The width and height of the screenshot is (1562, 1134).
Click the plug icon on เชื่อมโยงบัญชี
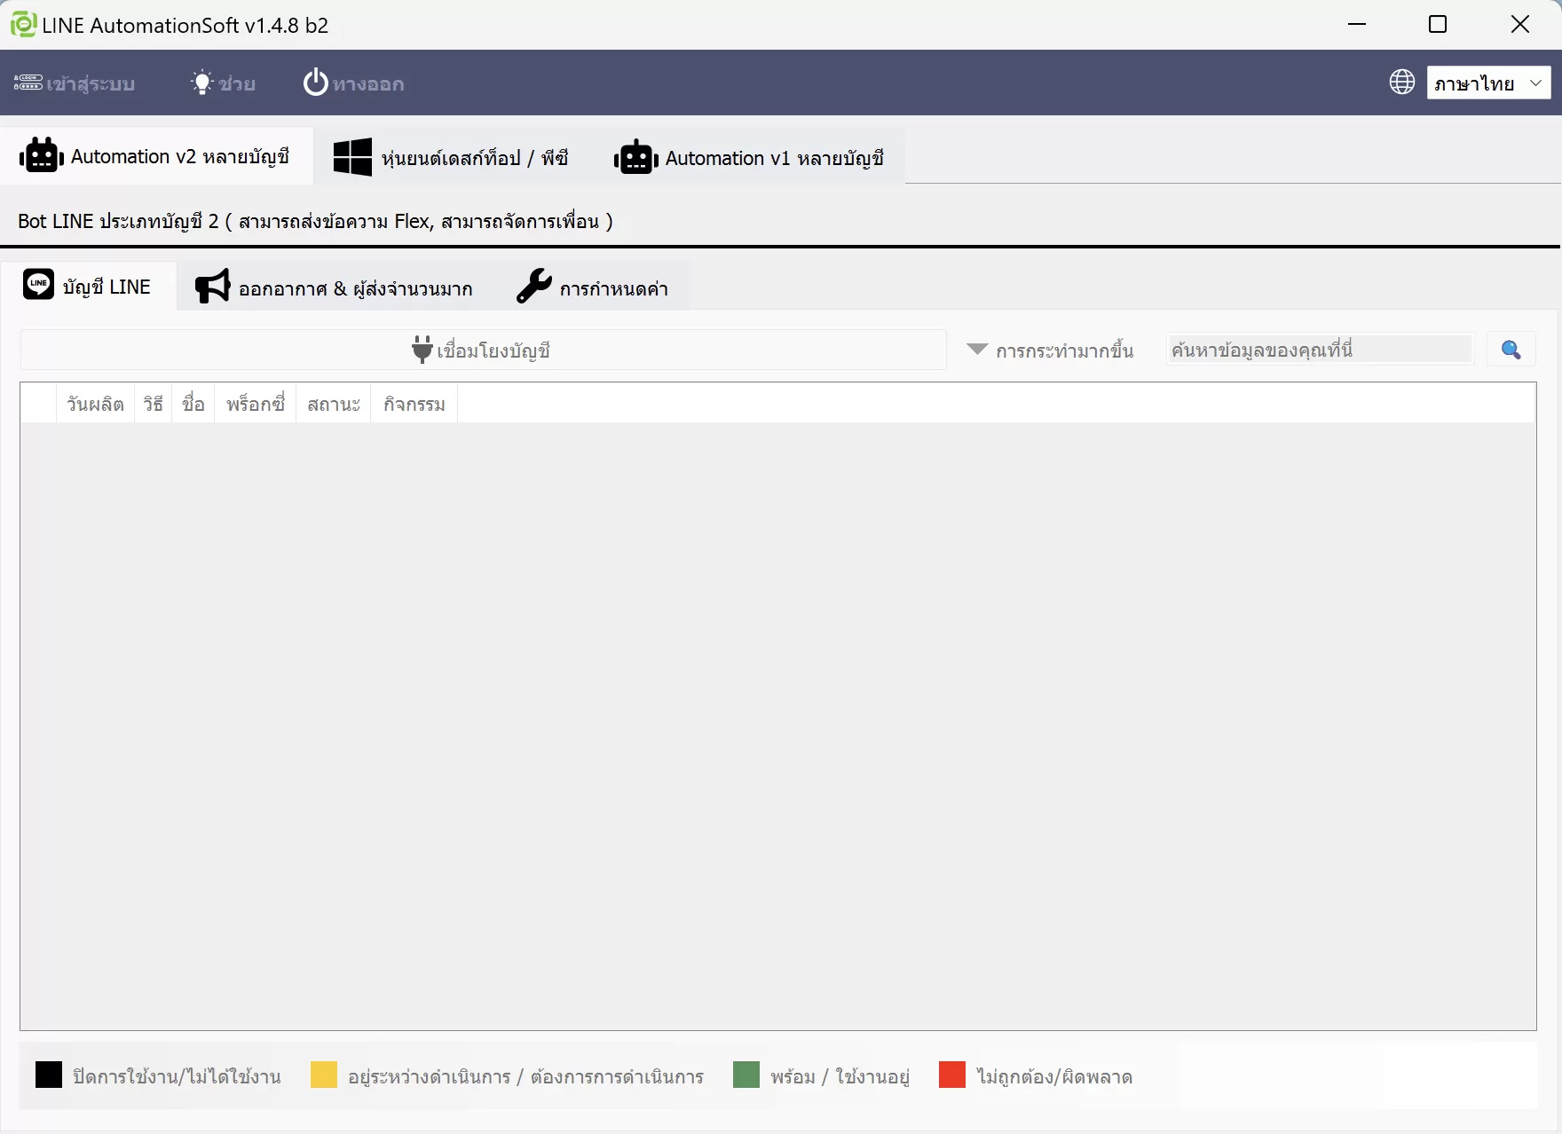pos(422,350)
